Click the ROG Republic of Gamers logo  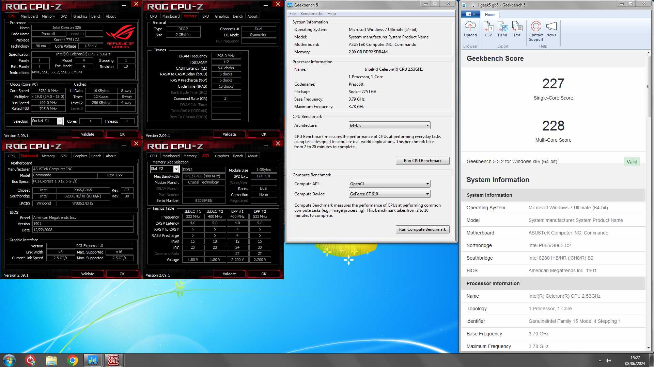tap(121, 36)
